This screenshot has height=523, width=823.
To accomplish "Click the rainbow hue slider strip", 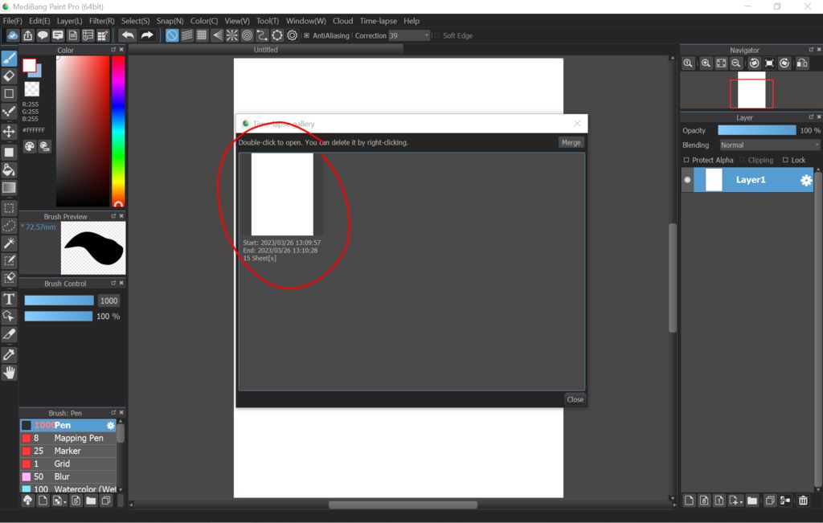I will coord(118,129).
